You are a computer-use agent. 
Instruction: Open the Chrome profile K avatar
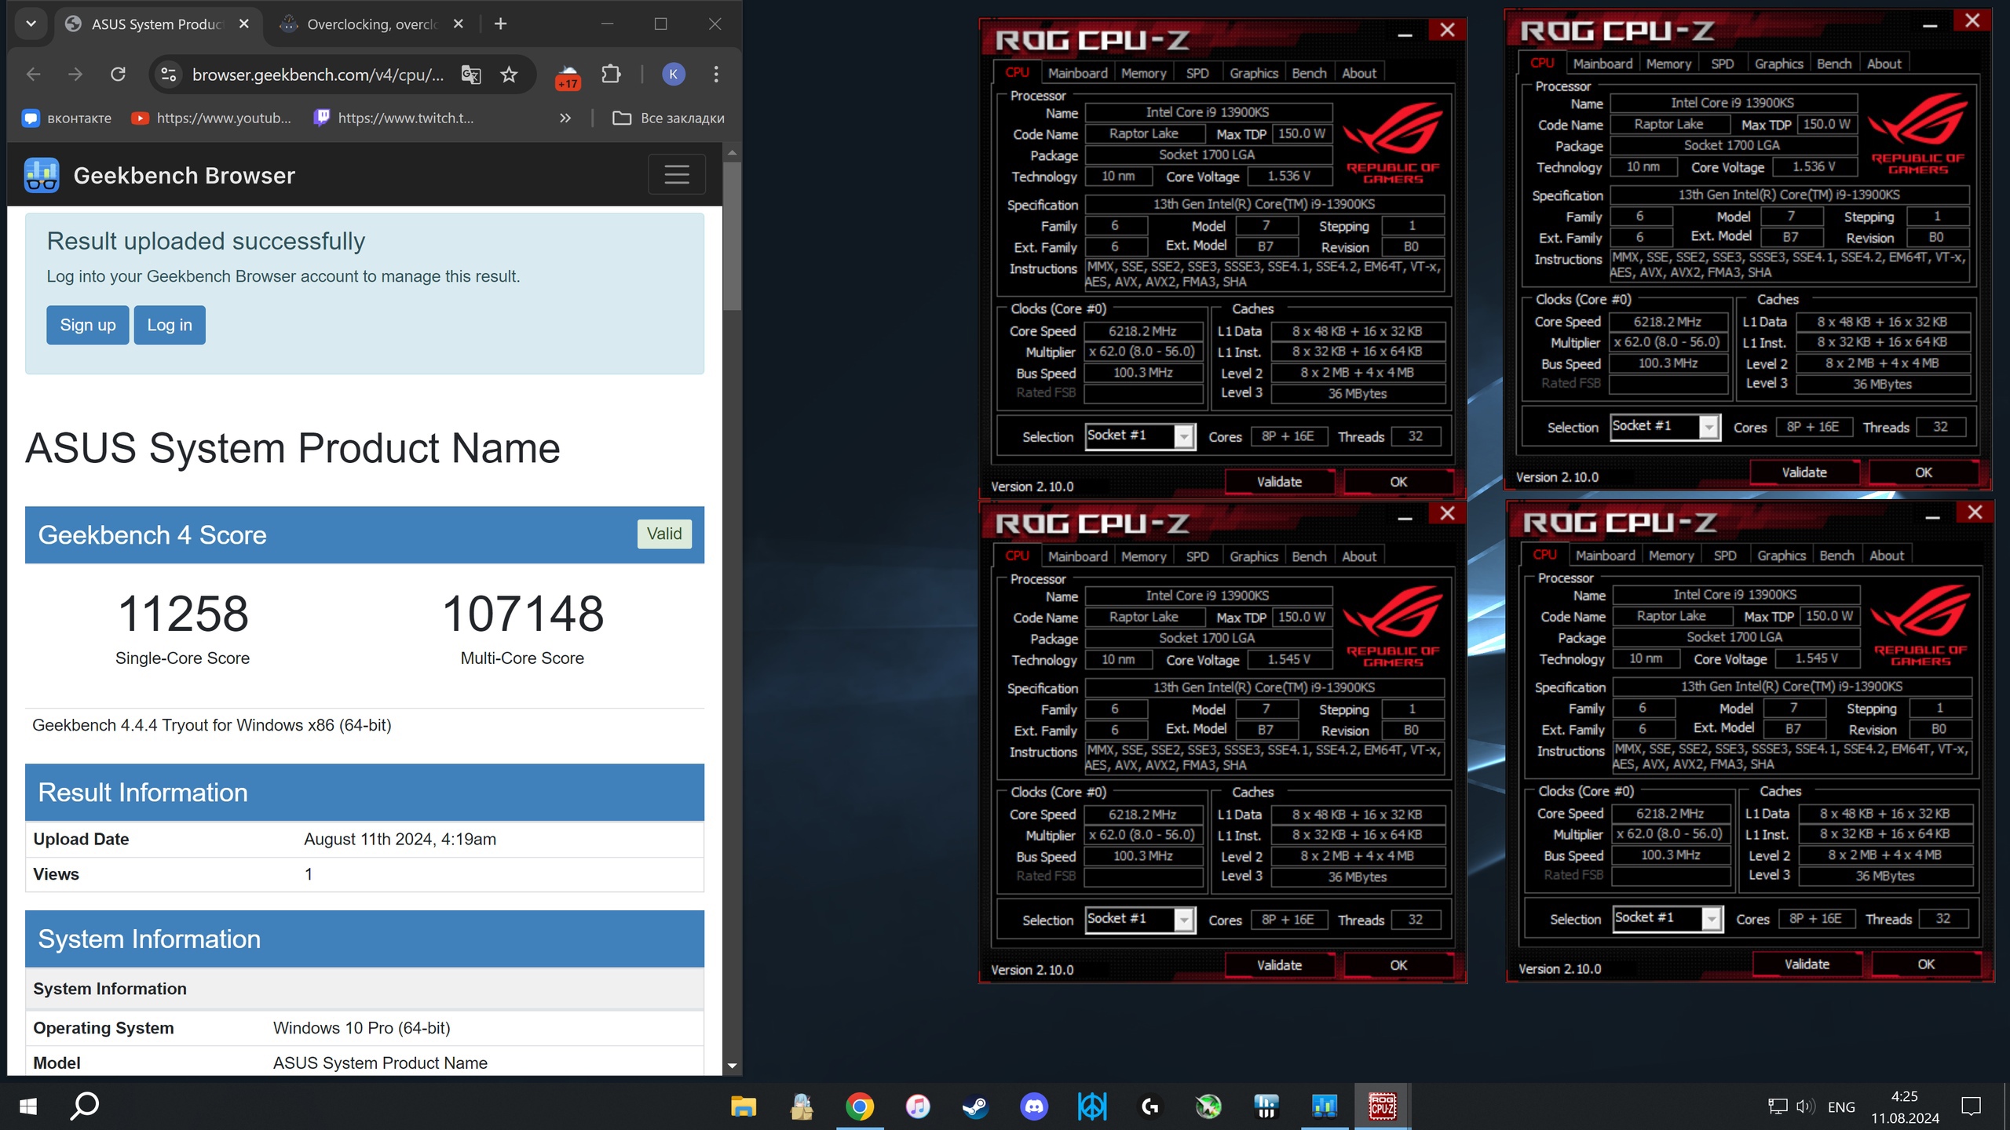pos(673,75)
